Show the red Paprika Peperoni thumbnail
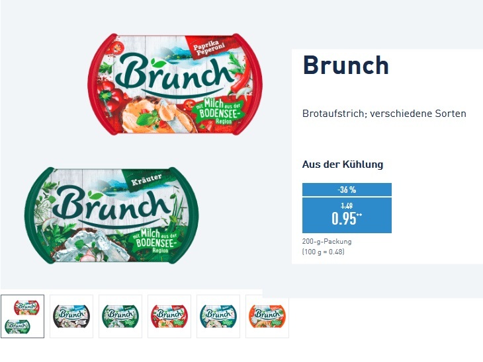 [x=169, y=316]
